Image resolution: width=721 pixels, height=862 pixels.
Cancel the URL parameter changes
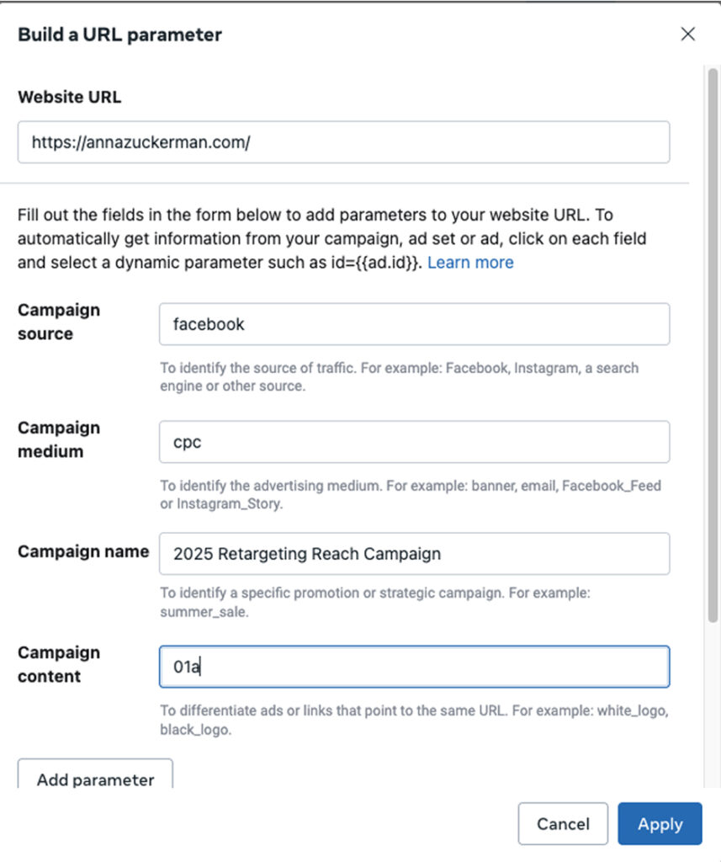point(563,824)
